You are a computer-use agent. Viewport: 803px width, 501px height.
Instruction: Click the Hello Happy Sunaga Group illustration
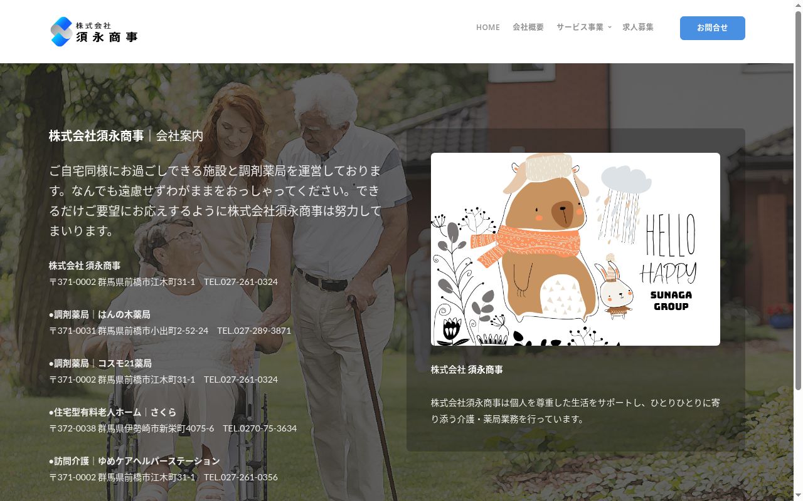(575, 249)
